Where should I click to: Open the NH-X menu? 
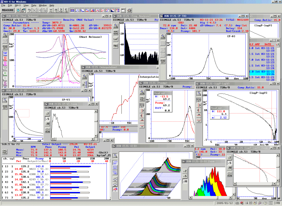[x=18, y=5]
